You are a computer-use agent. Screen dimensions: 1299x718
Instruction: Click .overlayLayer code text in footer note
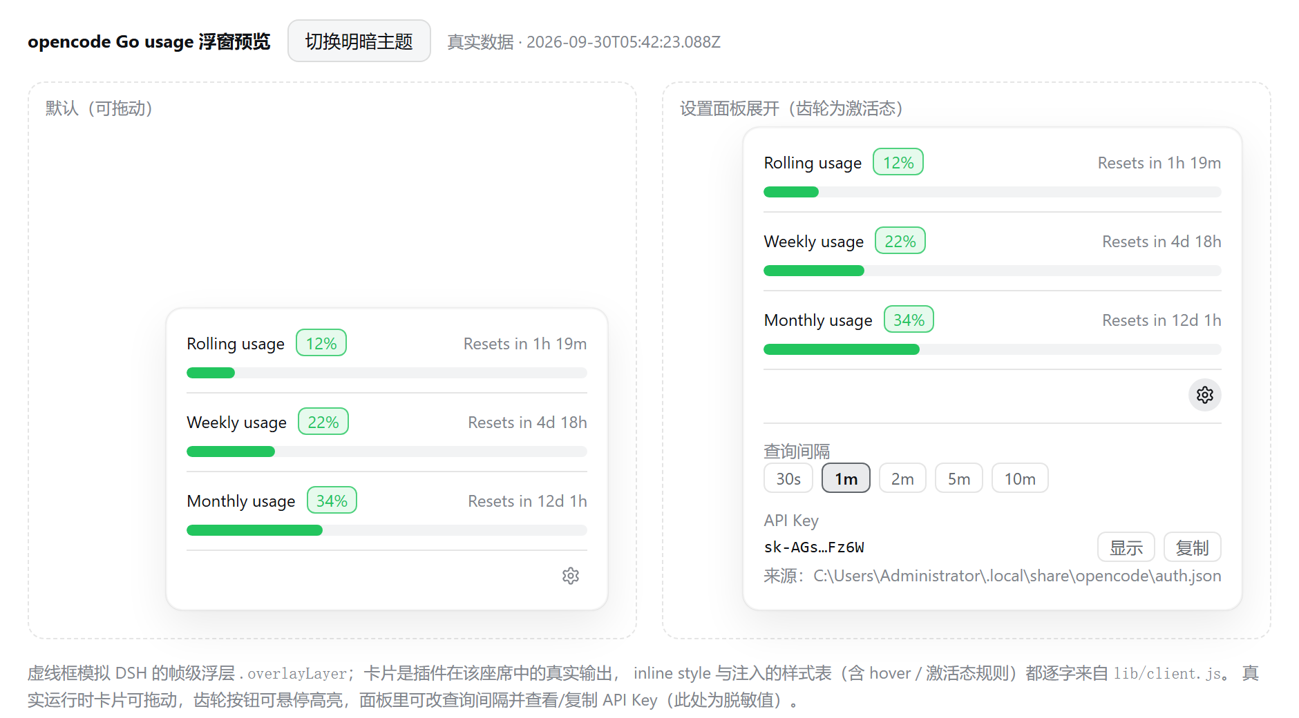293,674
